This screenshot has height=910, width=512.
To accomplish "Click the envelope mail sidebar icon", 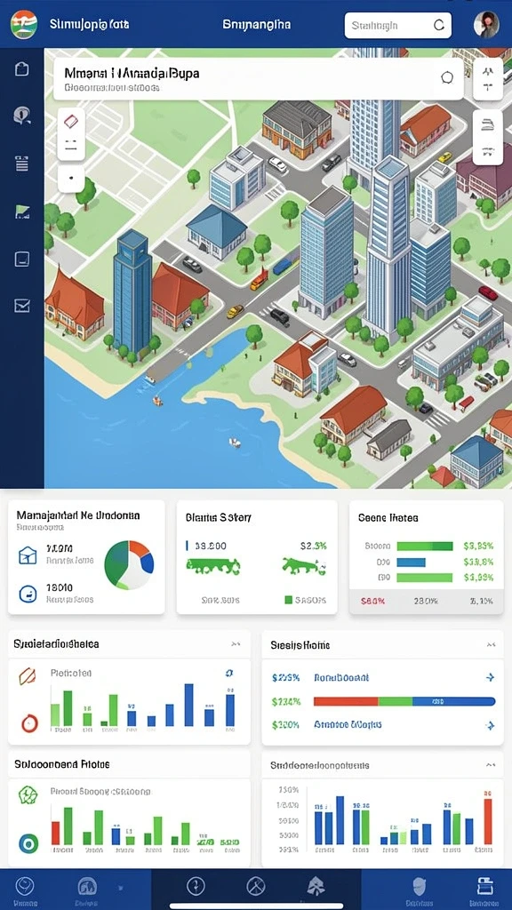I will pyautogui.click(x=21, y=306).
